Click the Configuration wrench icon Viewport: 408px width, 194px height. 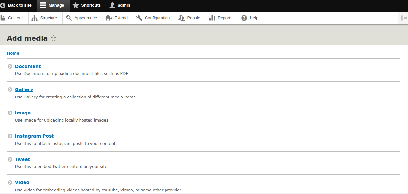tap(139, 18)
